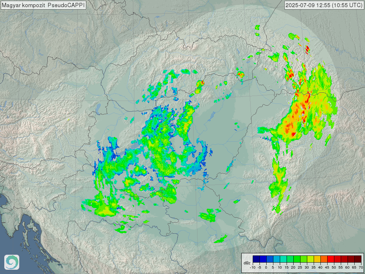The height and width of the screenshot is (274, 365).
Task: Pick the dark red 55 to 60 swatch
Action: tap(344, 259)
